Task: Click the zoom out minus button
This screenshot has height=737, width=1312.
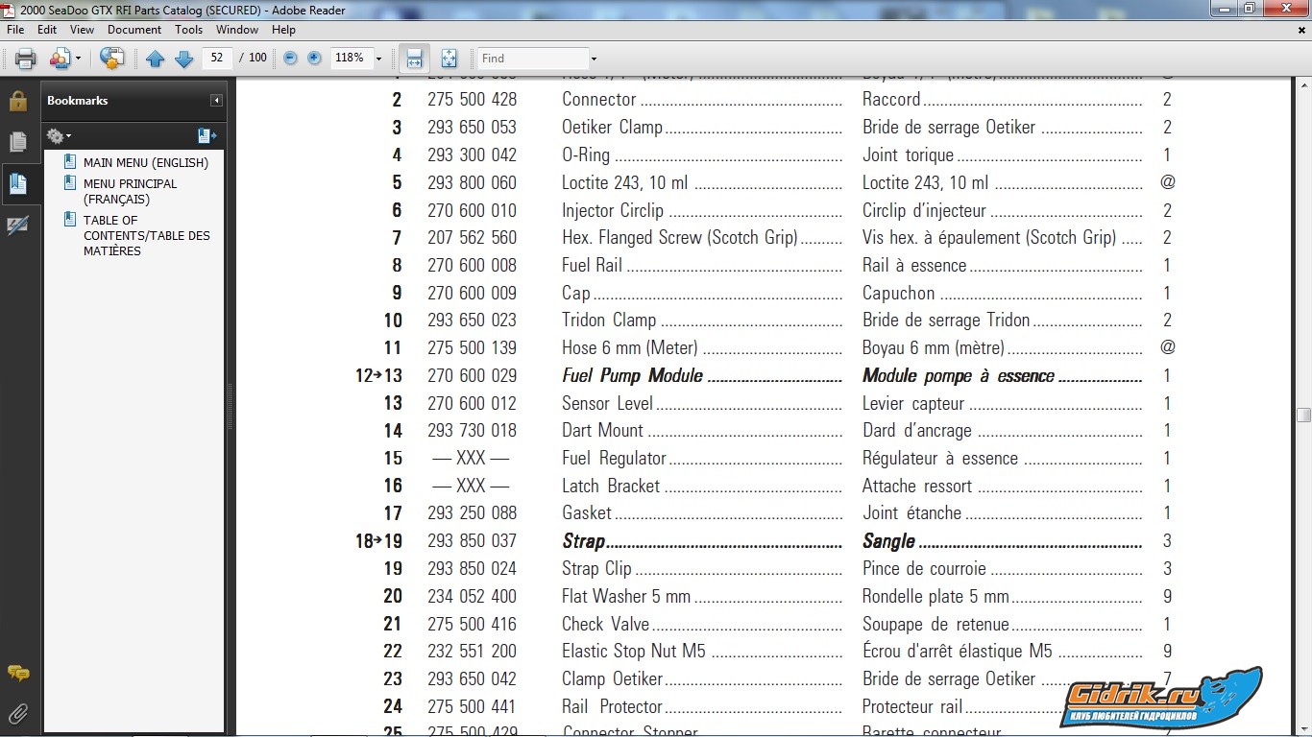Action: point(290,59)
